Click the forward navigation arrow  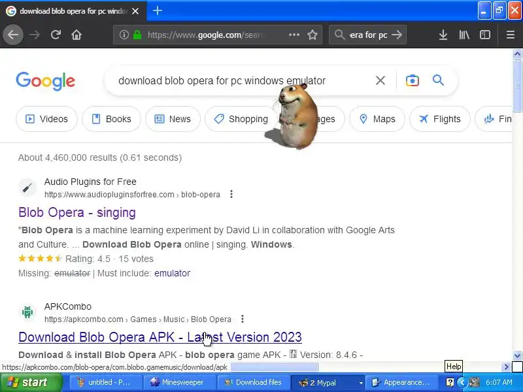35,35
